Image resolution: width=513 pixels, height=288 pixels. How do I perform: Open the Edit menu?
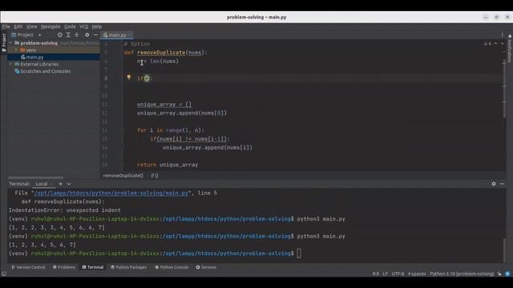[x=18, y=26]
